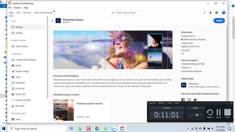Viewport: 235px width, 132px height.
Task: Select All apps in the sidebar
Action: pyautogui.click(x=28, y=27)
